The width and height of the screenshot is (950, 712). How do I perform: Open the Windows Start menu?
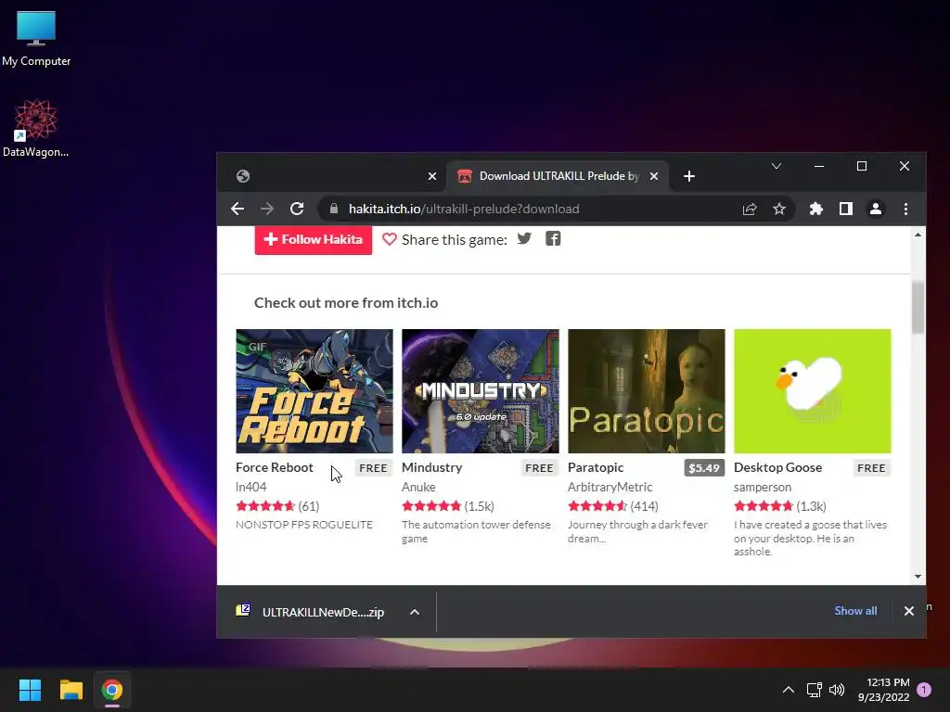click(x=30, y=690)
